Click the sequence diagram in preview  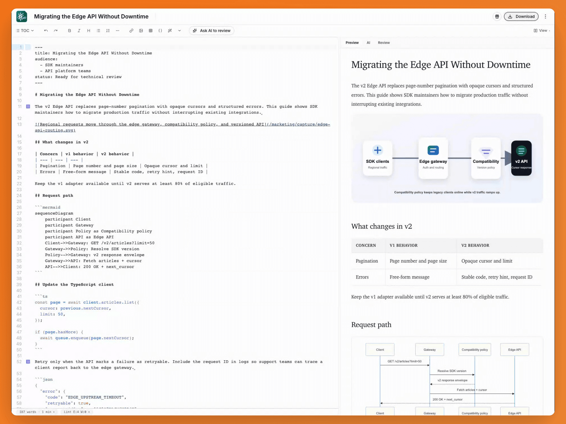pos(447,376)
